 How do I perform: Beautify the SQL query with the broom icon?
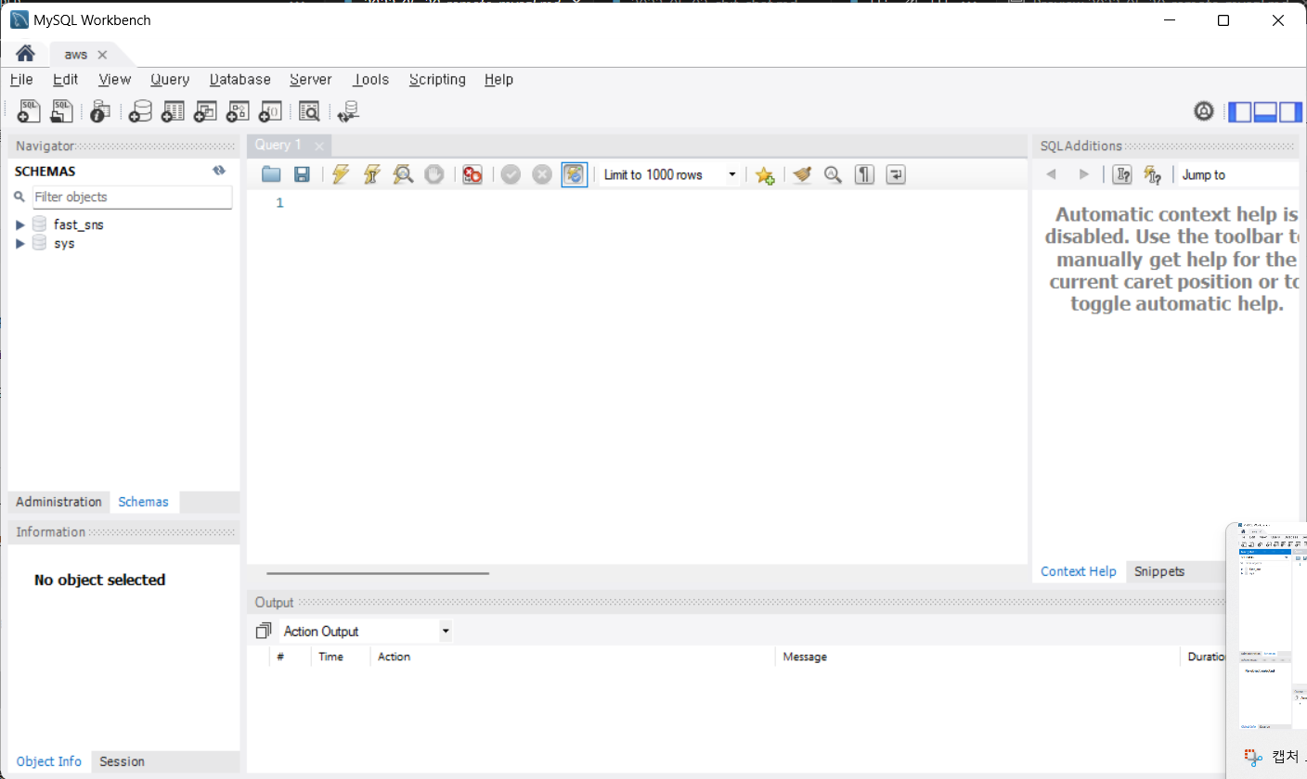tap(802, 174)
